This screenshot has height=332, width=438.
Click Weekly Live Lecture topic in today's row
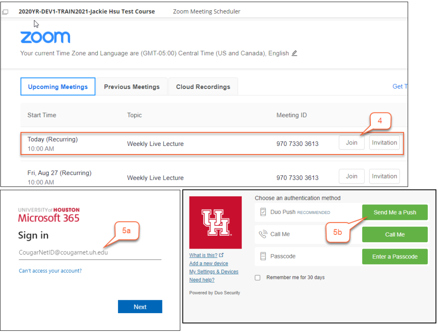coord(155,144)
